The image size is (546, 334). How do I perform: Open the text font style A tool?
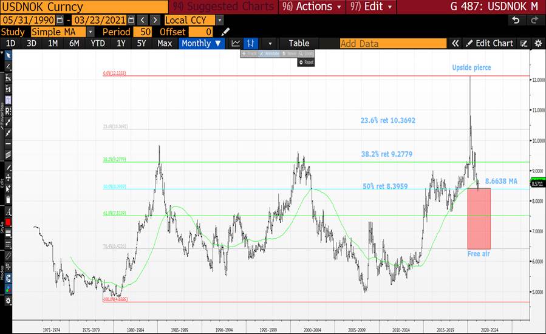pos(8,212)
